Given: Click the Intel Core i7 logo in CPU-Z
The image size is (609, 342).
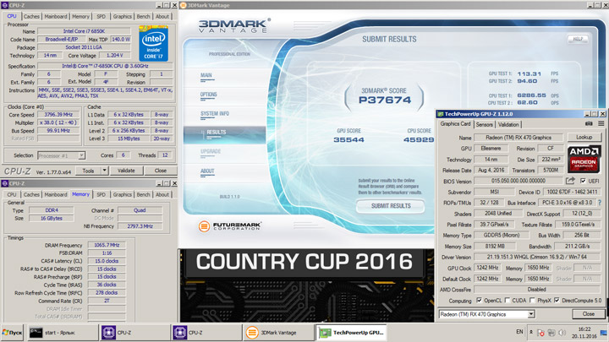Looking at the screenshot, I should 153,43.
